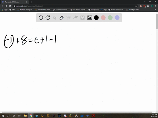
Task: Click the vertical page scrollbar
Action: coord(157,21)
